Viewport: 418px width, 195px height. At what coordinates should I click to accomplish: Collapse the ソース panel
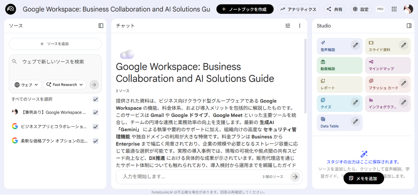pyautogui.click(x=101, y=25)
